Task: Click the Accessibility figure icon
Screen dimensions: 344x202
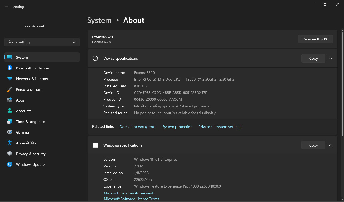Action: point(10,143)
